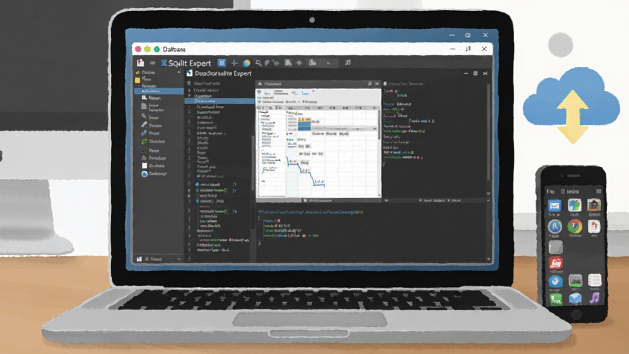The height and width of the screenshot is (354, 629).
Task: Select the yellow folder icon in the left sidebar
Action: tap(138, 79)
